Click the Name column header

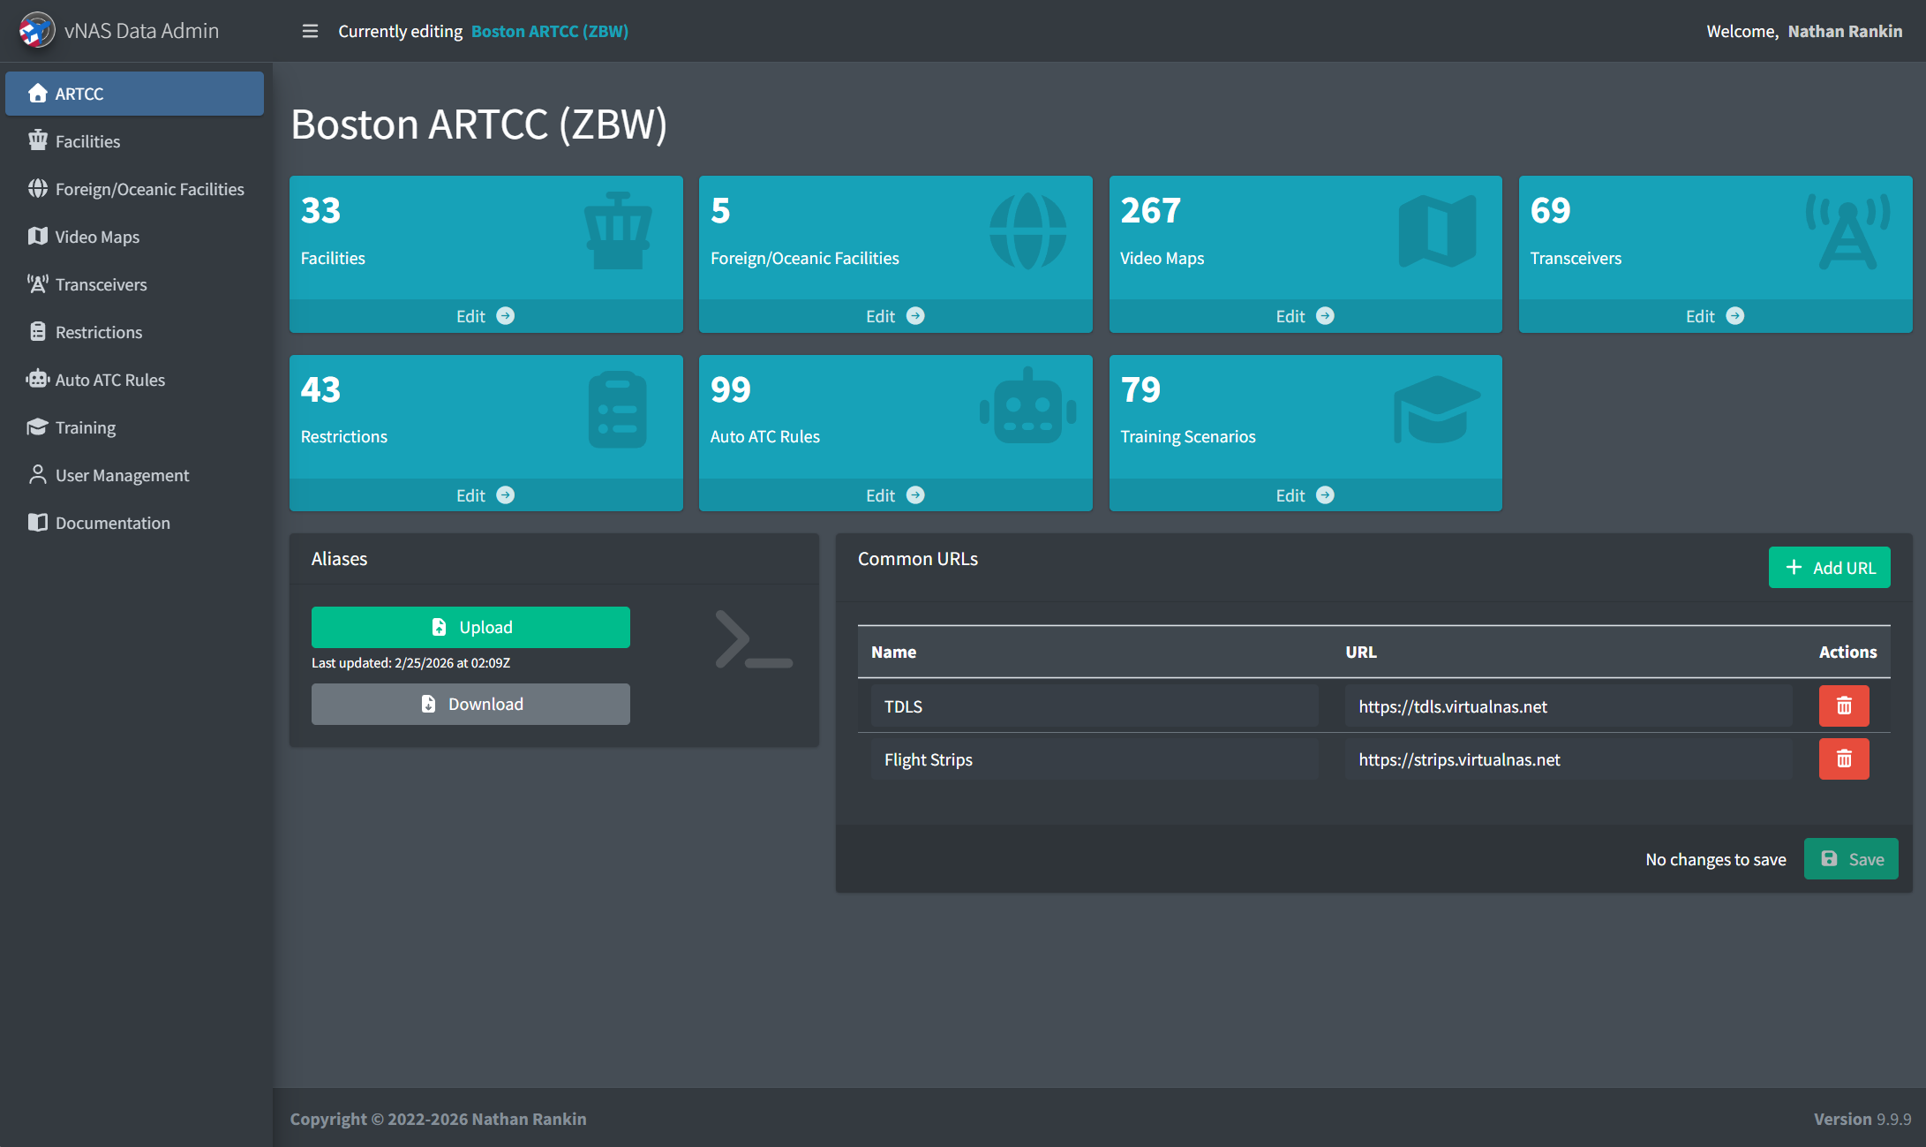click(893, 652)
